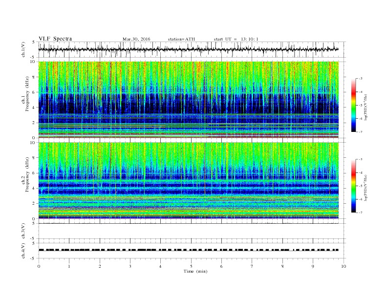Click the ch.1 spectrogram color scale bar
This screenshot has width=387, height=299.
(354, 105)
